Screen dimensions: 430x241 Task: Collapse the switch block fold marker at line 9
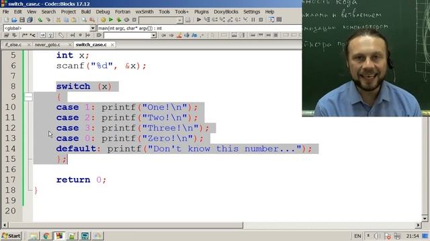pyautogui.click(x=28, y=96)
